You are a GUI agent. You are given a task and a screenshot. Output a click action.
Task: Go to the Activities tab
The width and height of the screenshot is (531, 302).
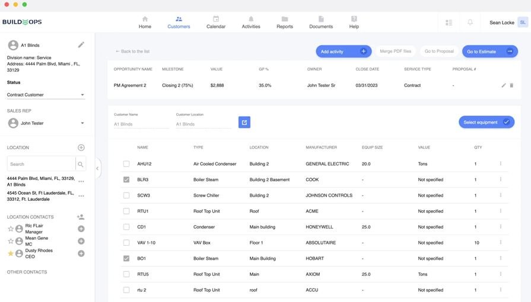(251, 23)
